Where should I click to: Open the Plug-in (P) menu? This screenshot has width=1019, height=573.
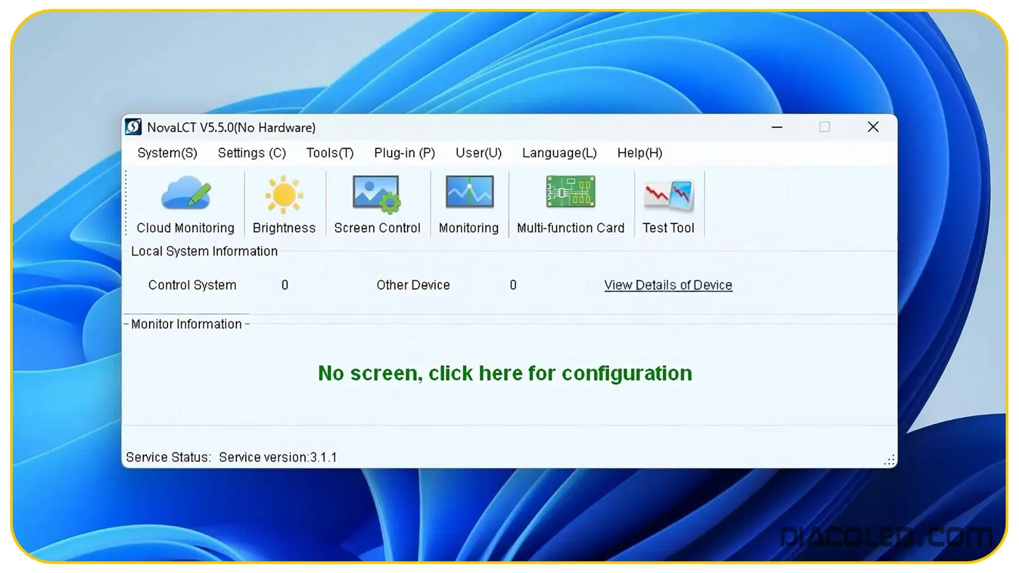(404, 153)
